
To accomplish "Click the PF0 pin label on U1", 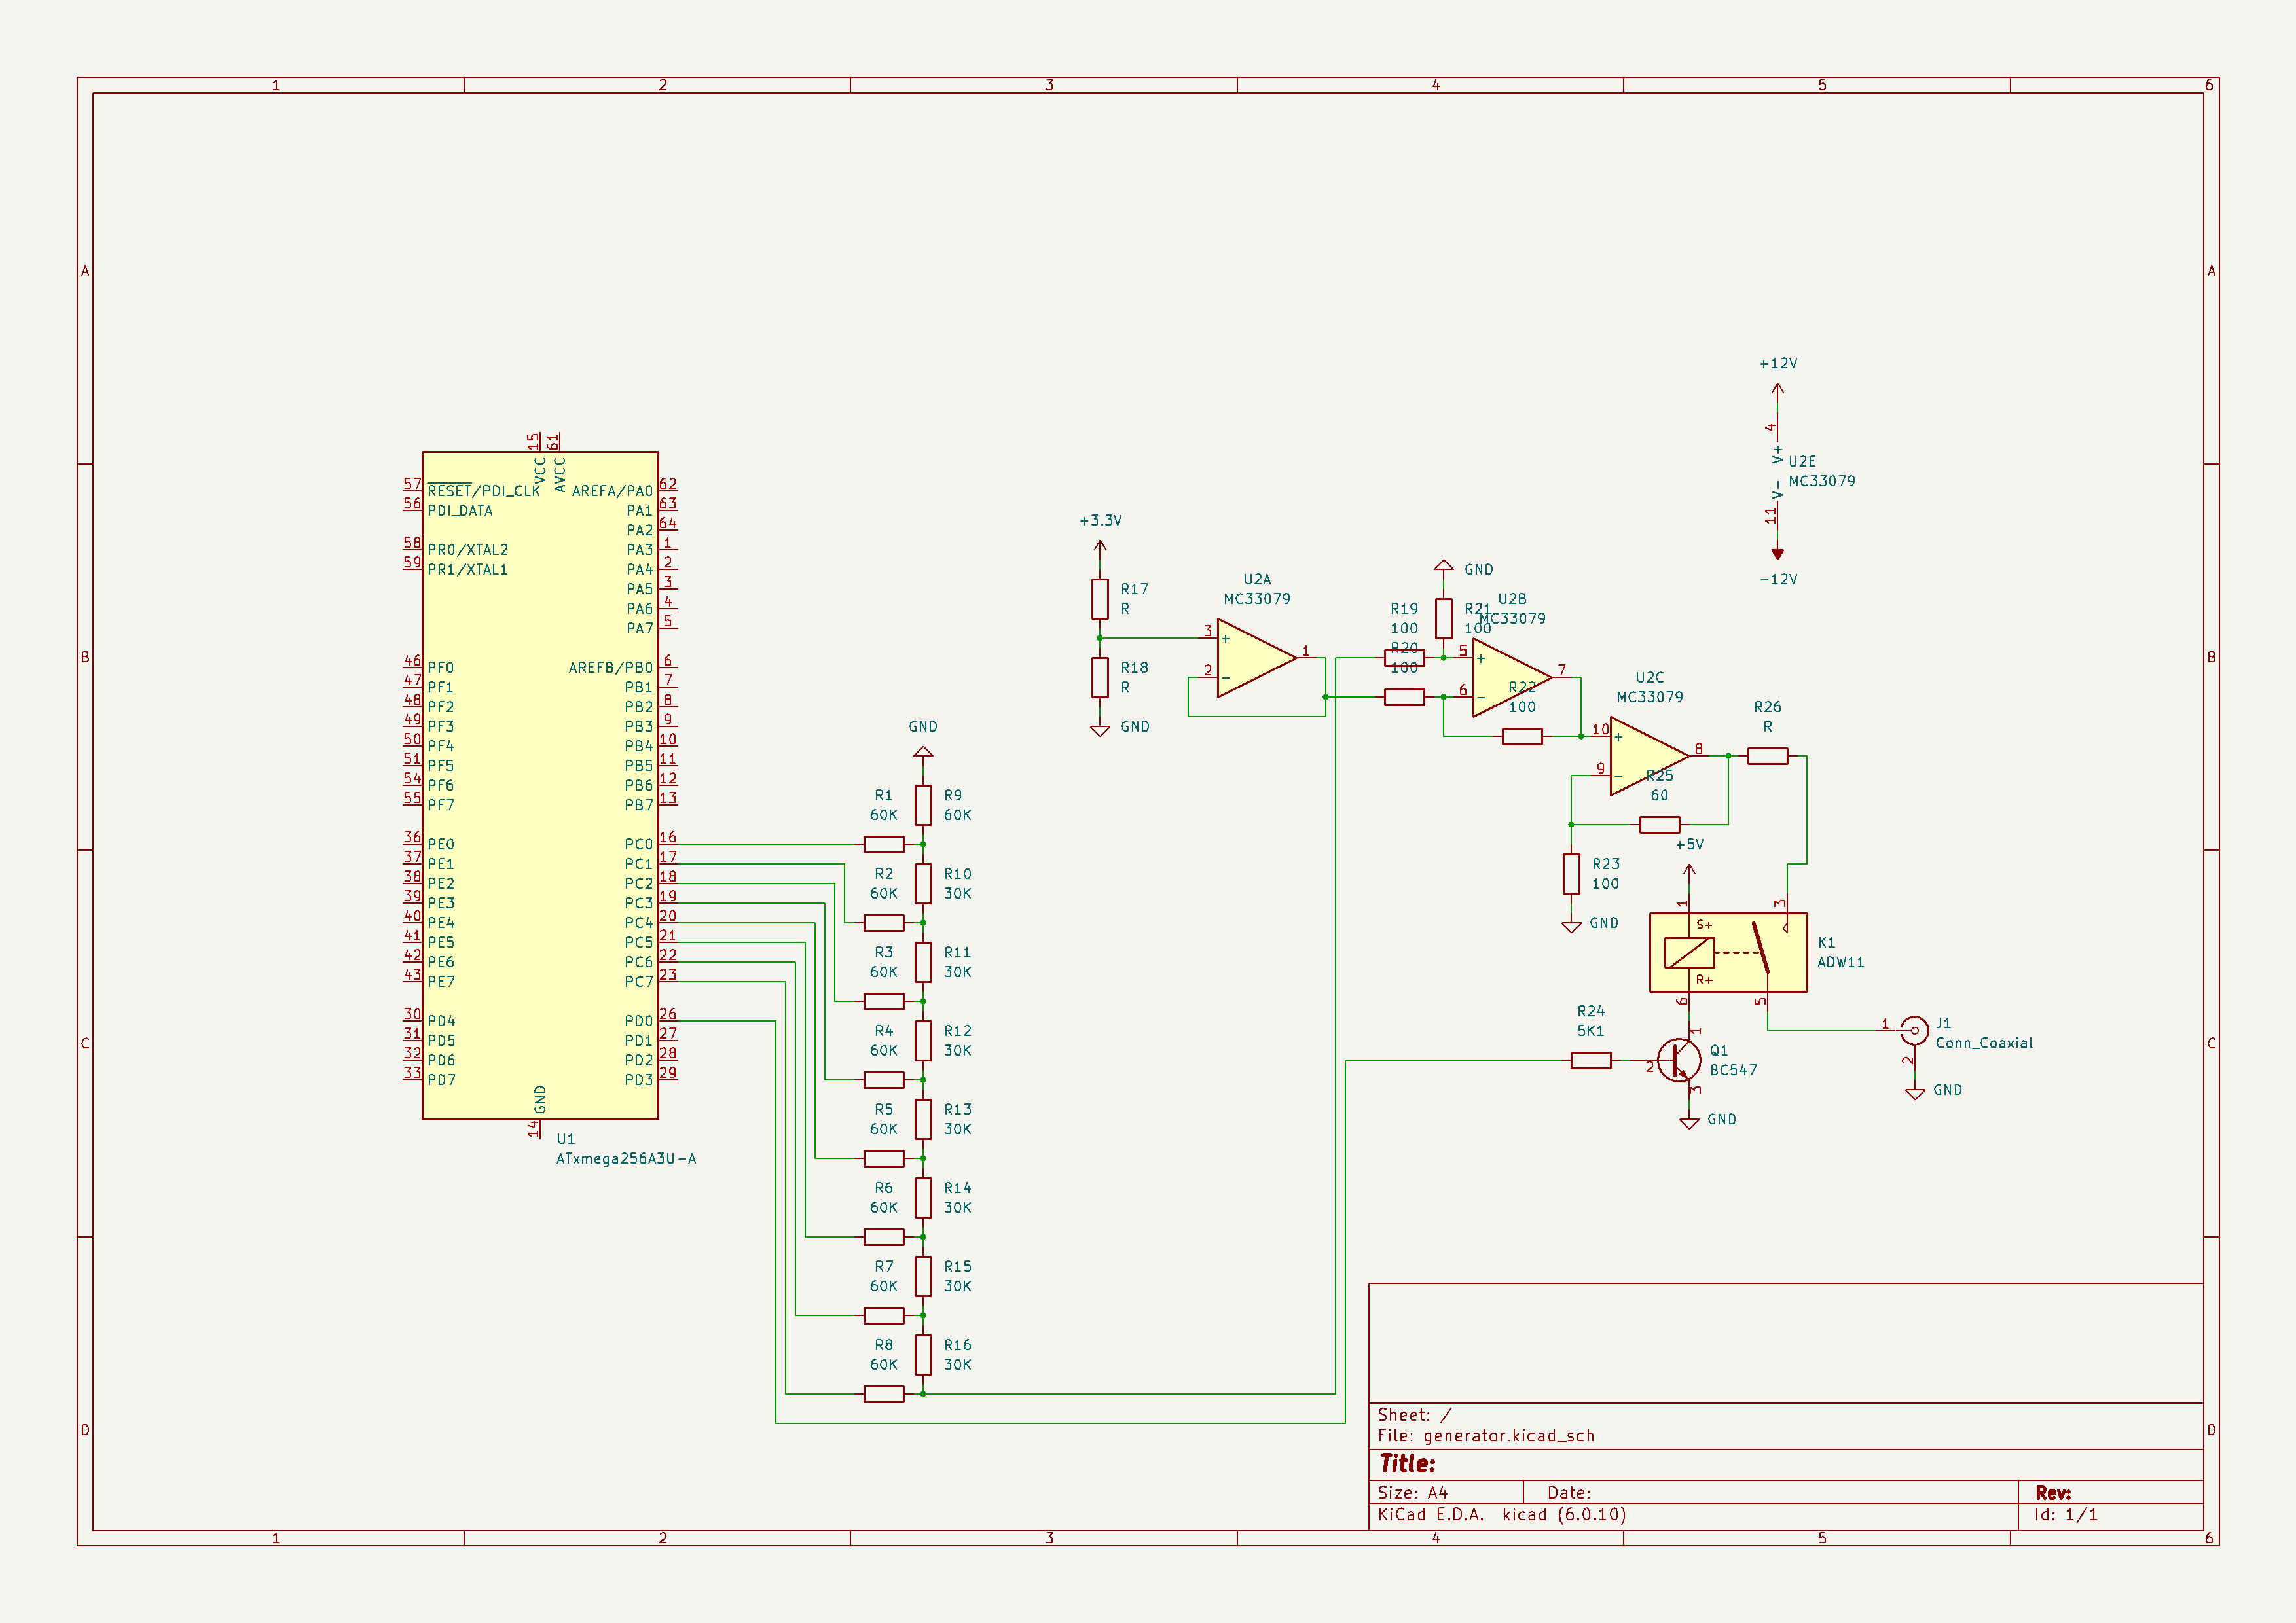I will click(441, 668).
